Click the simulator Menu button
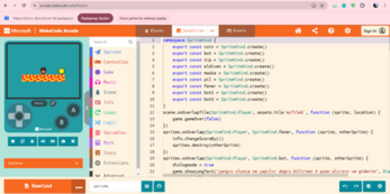The width and height of the screenshot is (390, 194). coord(39,103)
